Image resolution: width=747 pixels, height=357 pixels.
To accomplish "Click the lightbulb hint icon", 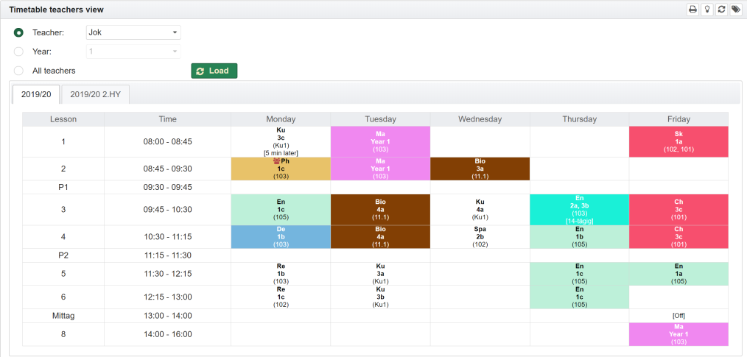I will pos(707,10).
